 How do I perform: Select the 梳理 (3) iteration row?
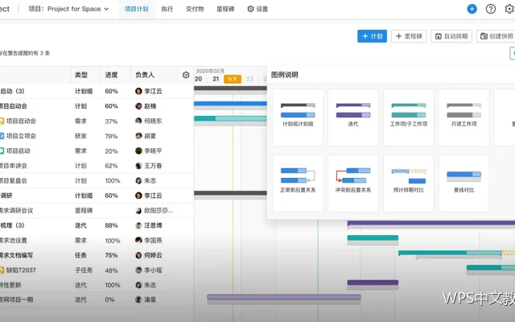(x=97, y=225)
